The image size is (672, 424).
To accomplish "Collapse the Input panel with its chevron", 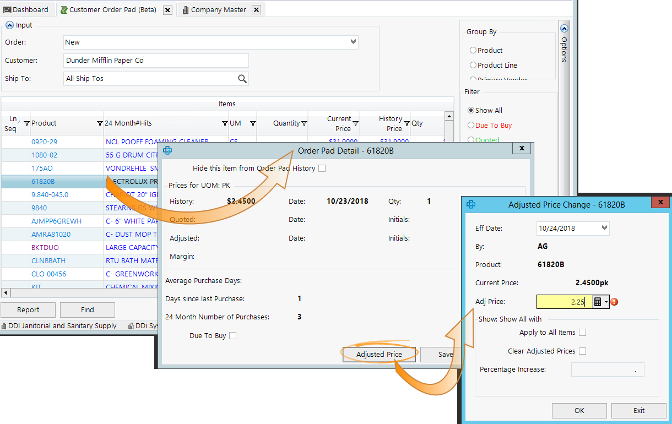I will 9,25.
